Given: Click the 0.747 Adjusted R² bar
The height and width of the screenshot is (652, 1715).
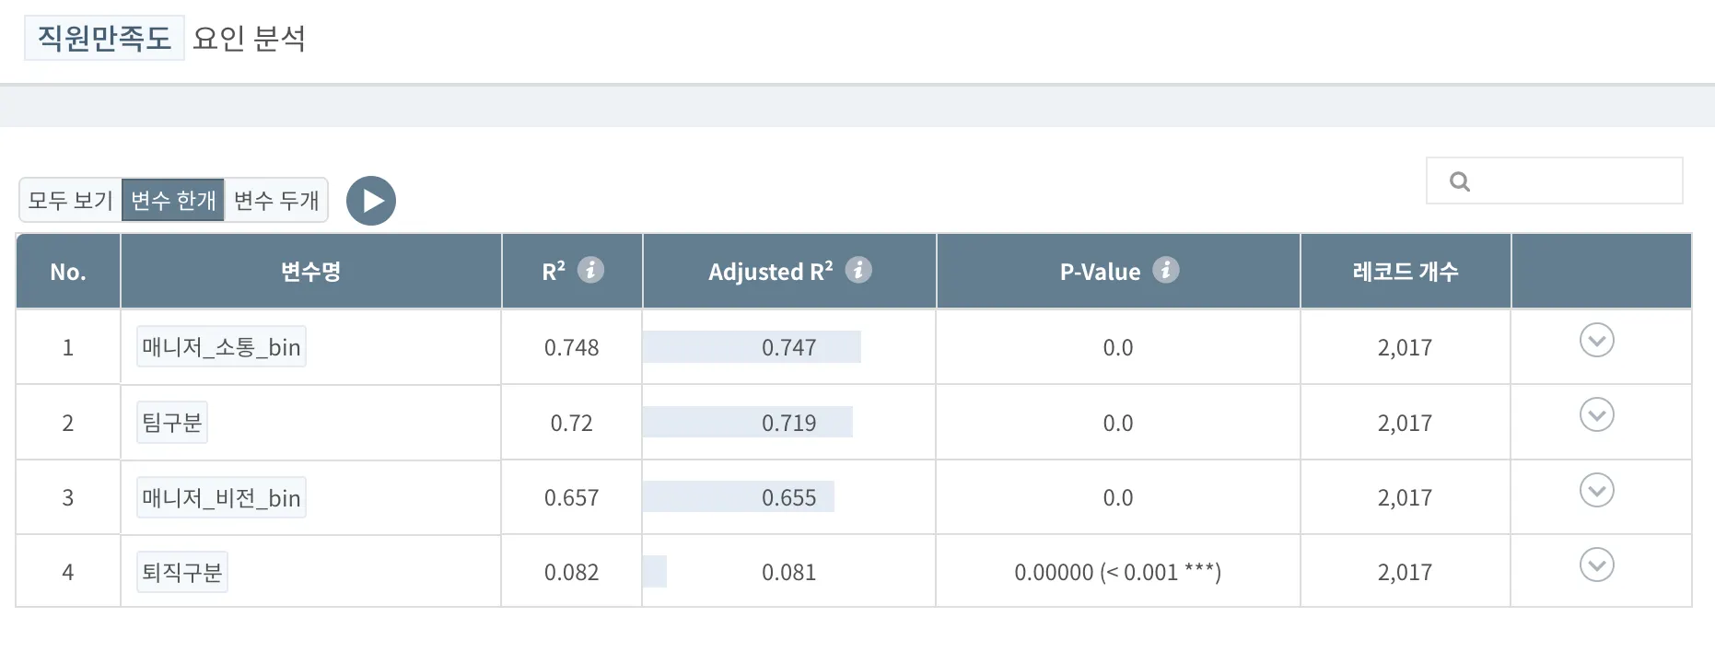Looking at the screenshot, I should point(752,347).
